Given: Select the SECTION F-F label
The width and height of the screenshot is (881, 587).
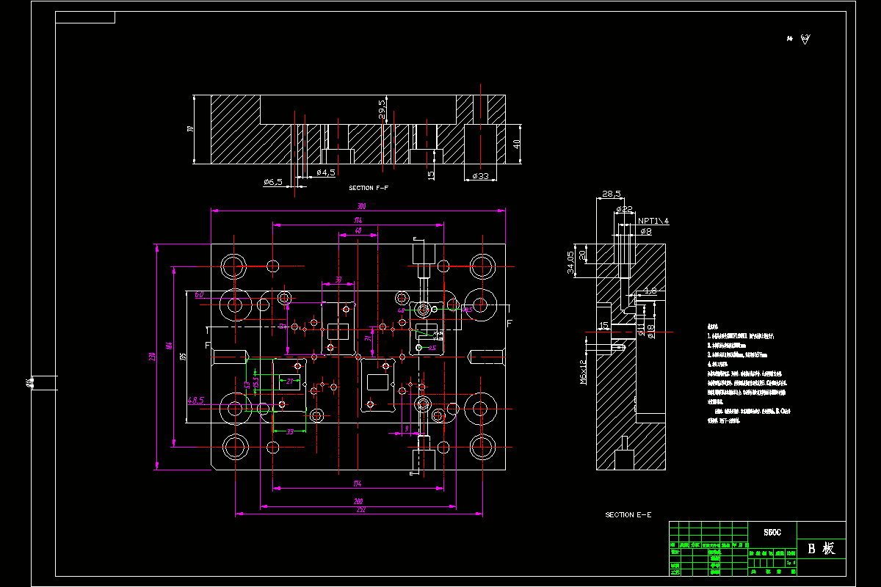Looking at the screenshot, I should (x=369, y=189).
